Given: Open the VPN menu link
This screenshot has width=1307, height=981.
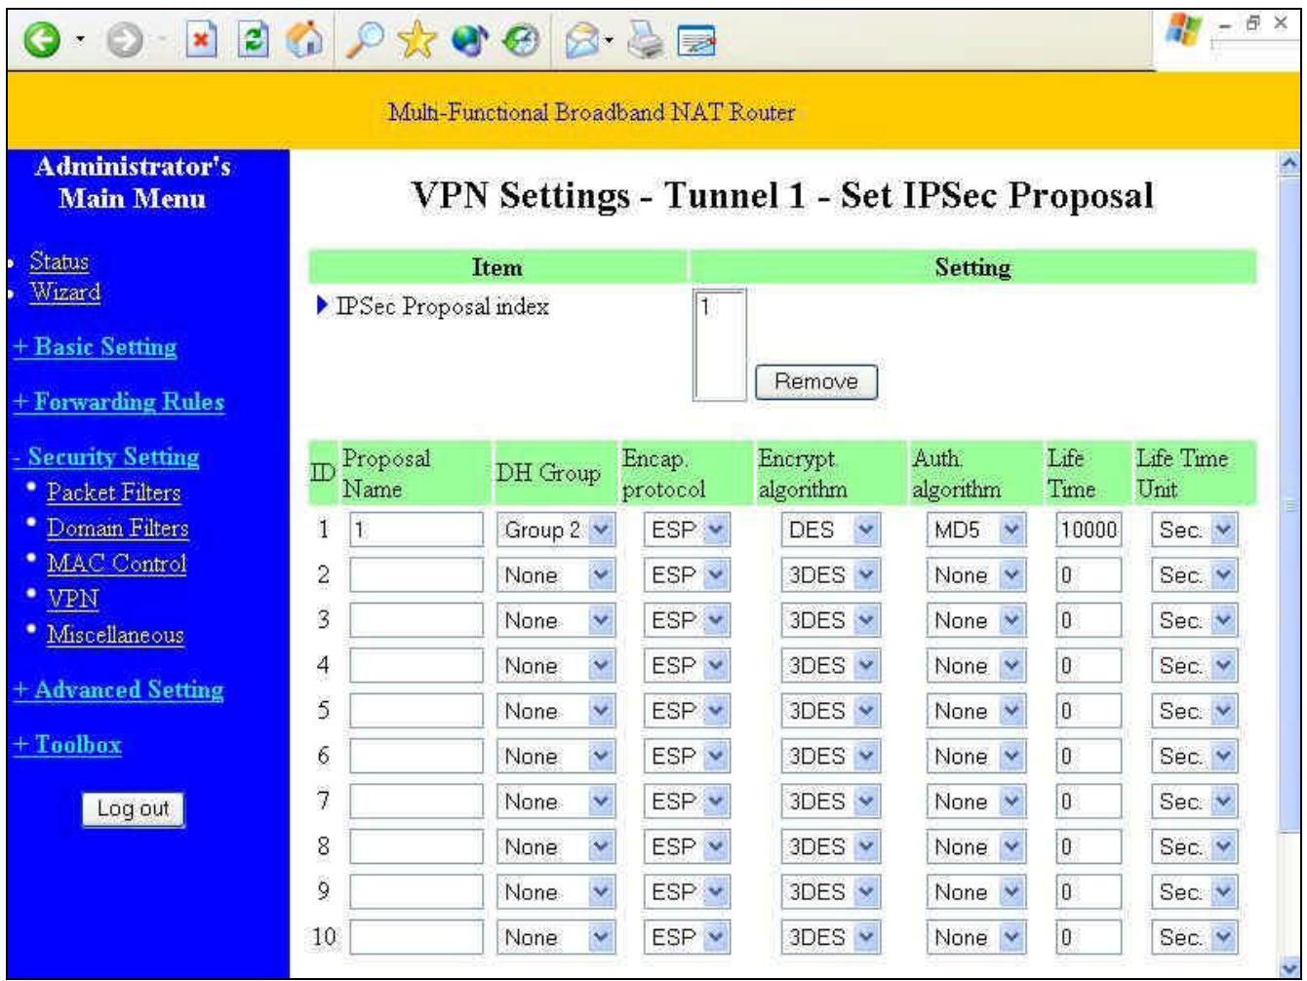Looking at the screenshot, I should tap(72, 600).
